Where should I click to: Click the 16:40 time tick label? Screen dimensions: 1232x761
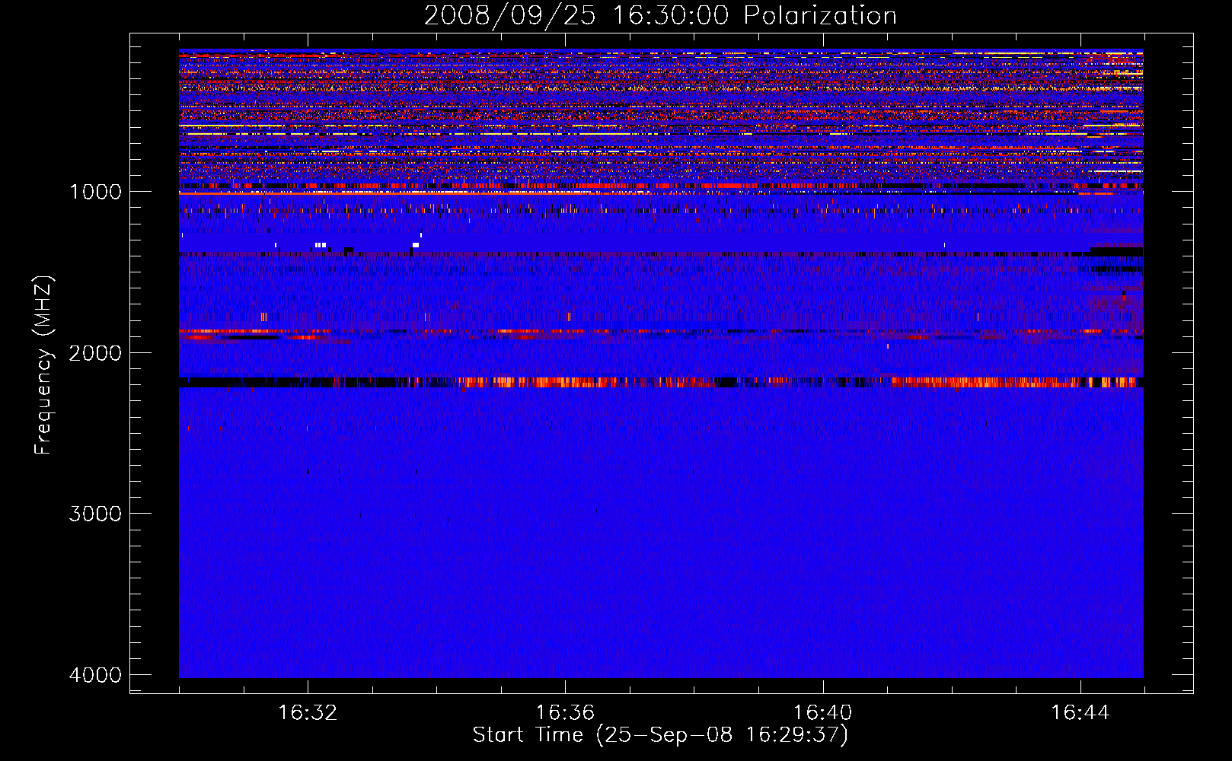point(823,712)
